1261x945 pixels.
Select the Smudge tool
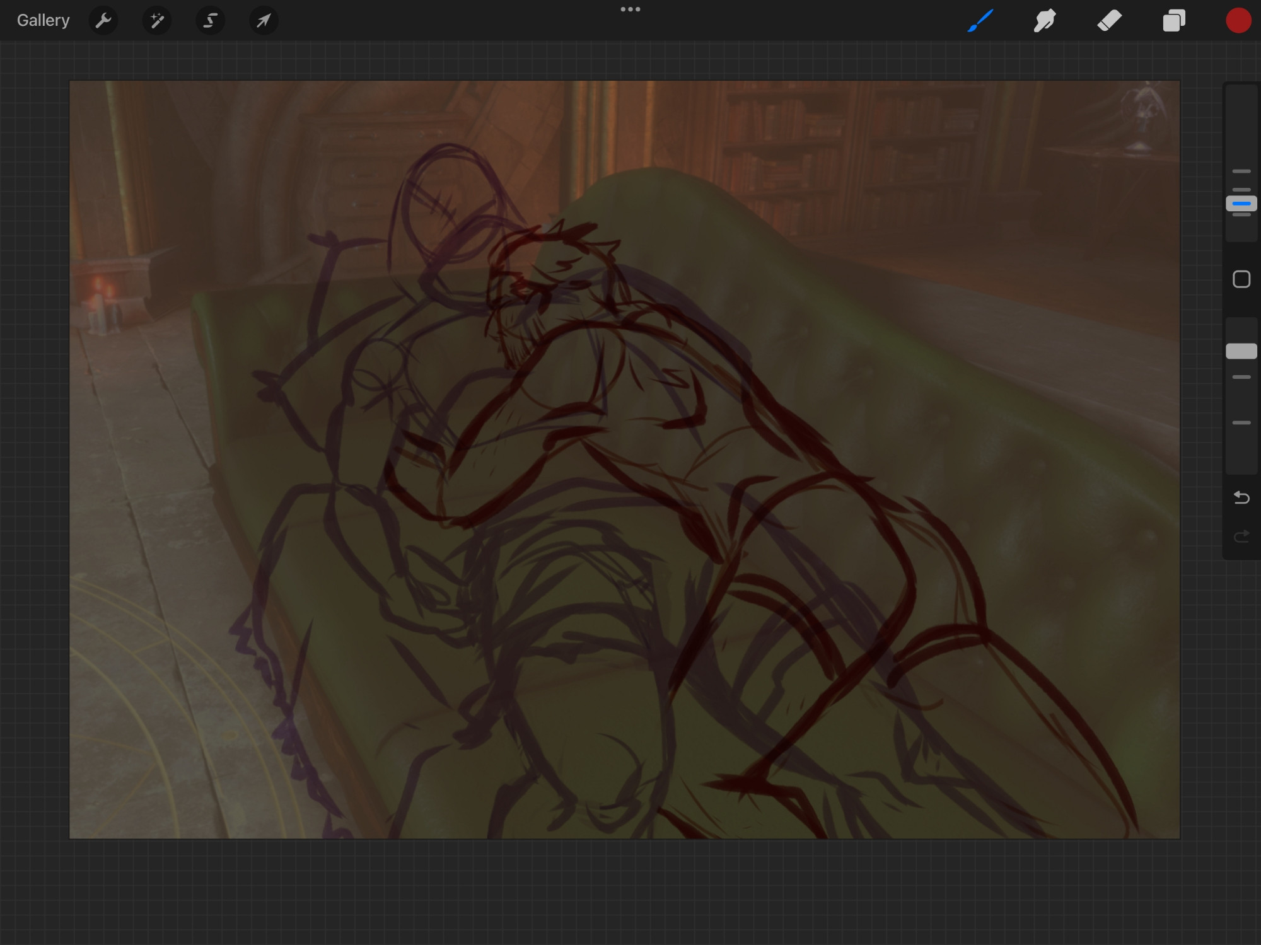[x=1045, y=21]
